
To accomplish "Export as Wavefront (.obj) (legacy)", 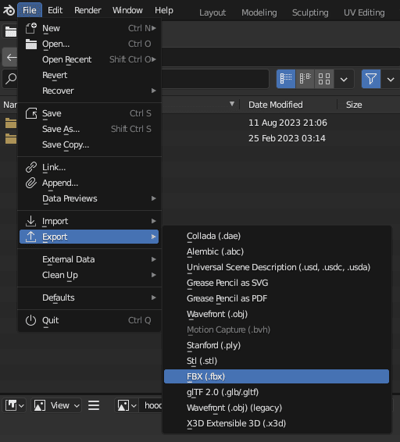I will pos(277,408).
